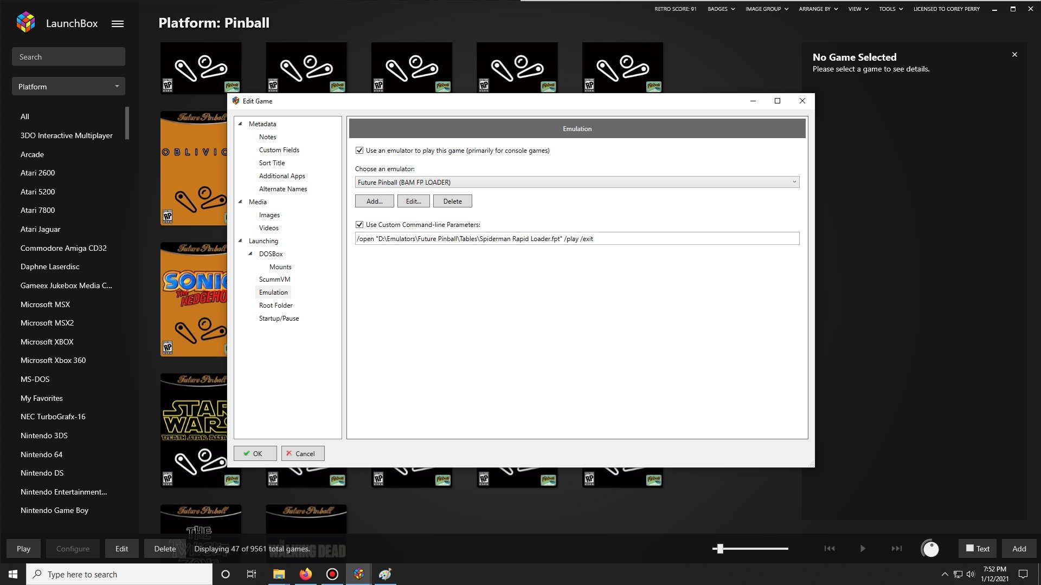The height and width of the screenshot is (585, 1041).
Task: Open the View menu
Action: point(858,9)
